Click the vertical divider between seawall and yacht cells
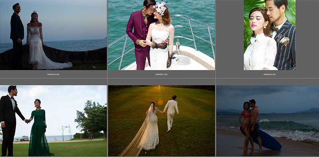Image resolution: width=319 pixels, height=157 pixels. pos(107,39)
